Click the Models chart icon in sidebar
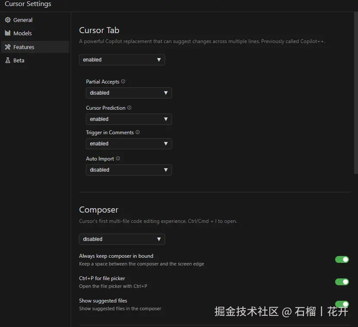 tap(8, 33)
